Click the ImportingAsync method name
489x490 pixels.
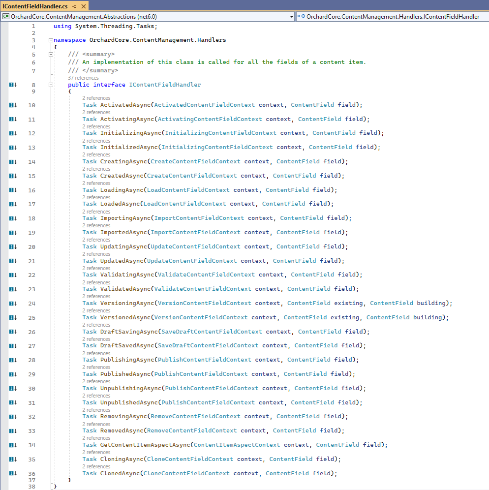125,218
